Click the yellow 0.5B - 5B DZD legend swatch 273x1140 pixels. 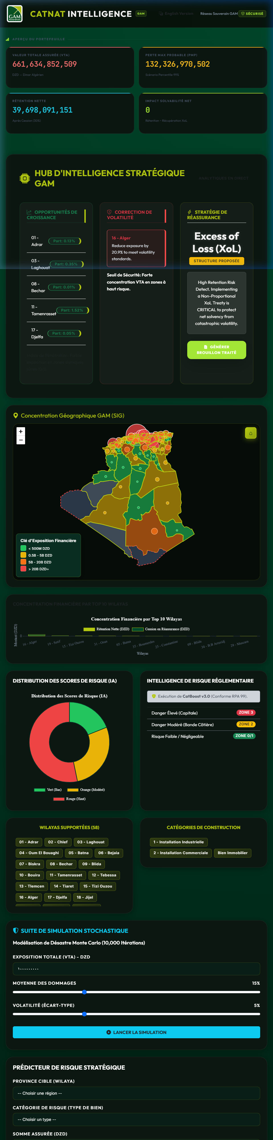[x=23, y=555]
